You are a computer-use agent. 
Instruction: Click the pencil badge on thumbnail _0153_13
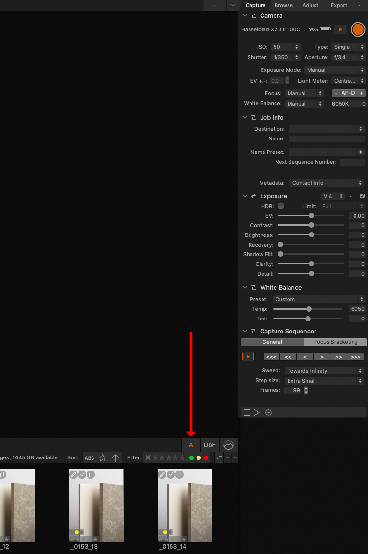(x=73, y=474)
